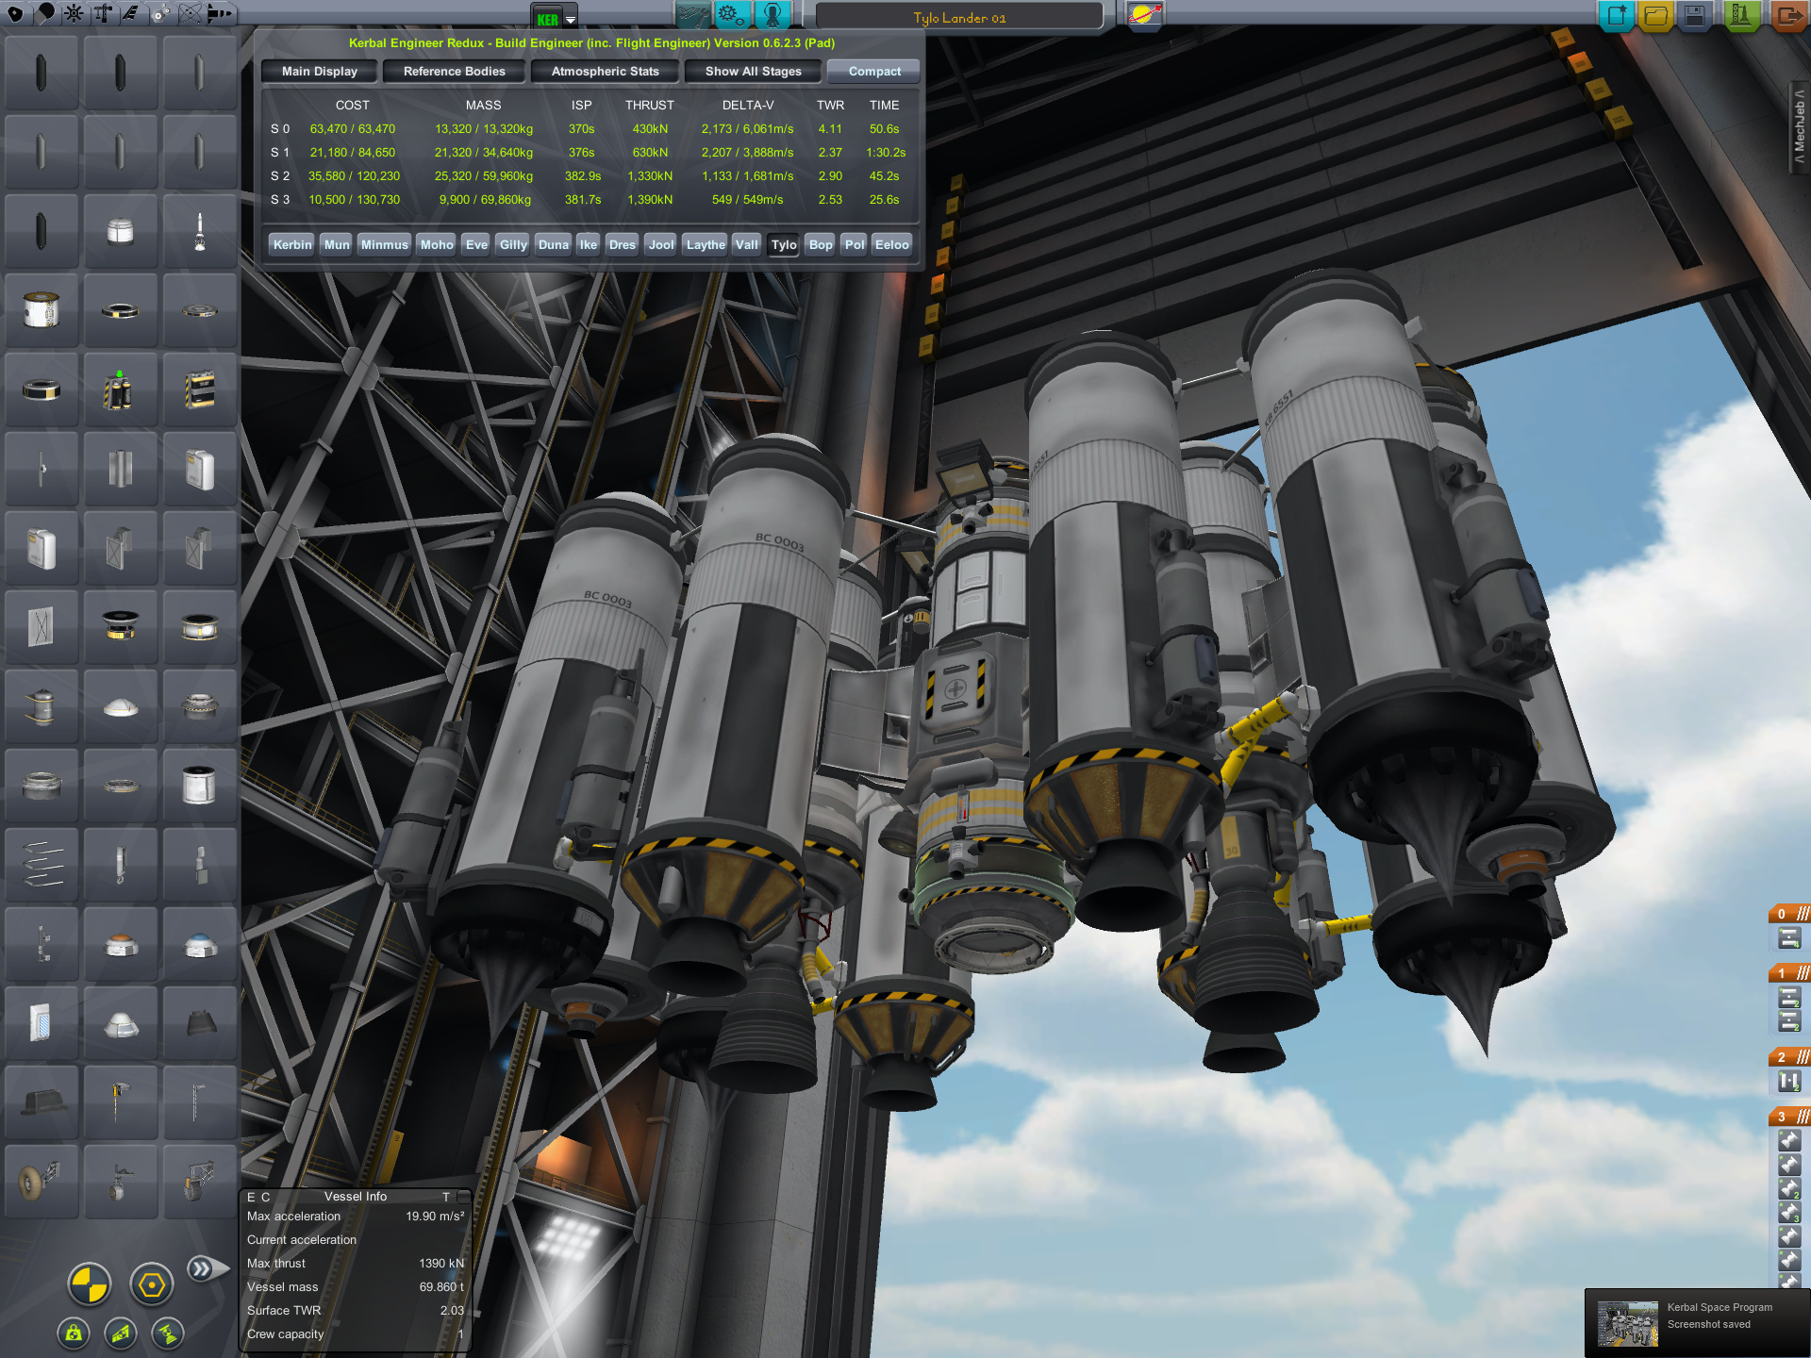Toggle Reference Bodies panel
The image size is (1811, 1358).
455,72
